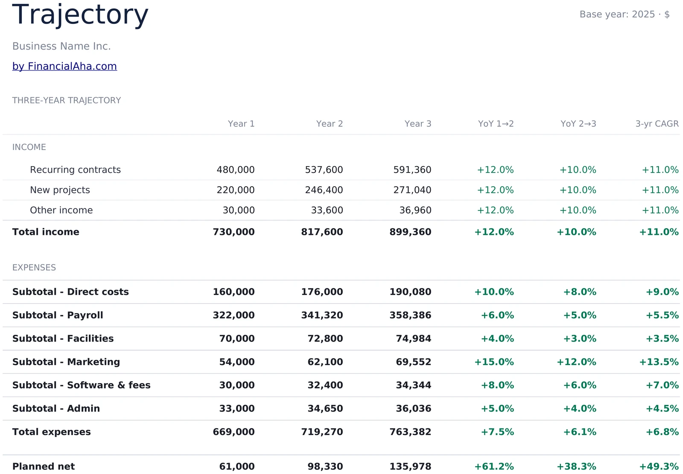Click Other income Year 3 value 36,960
Viewport: 683px width, 474px height.
tap(415, 210)
